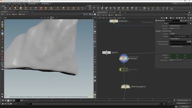Open network editor Tools menu
Viewport: 192px width, 108px height.
[x=114, y=18]
